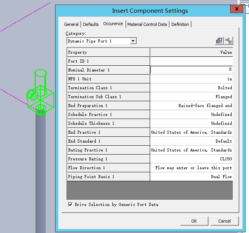Click the gray vertical pipe in the 3D view
The height and width of the screenshot is (233, 249).
pyautogui.click(x=40, y=173)
